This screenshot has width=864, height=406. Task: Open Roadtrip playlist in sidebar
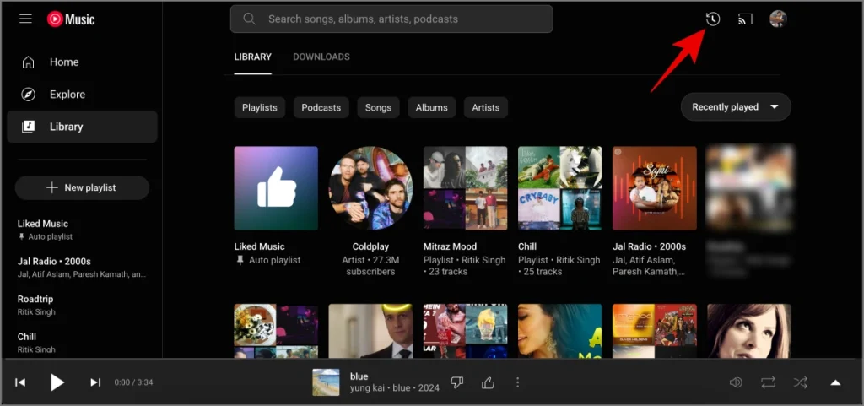point(82,306)
